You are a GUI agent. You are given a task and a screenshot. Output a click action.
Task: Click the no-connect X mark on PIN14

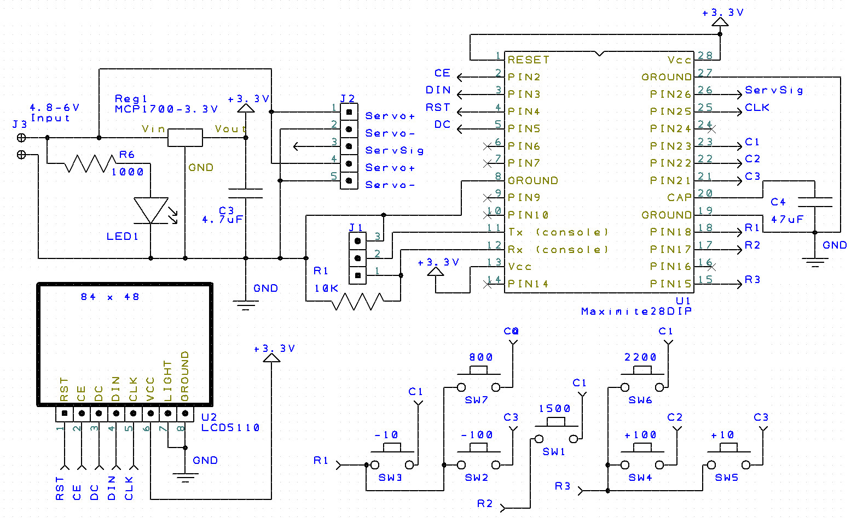pos(488,284)
